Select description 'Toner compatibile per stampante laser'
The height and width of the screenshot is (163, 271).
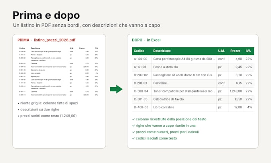(x=184, y=91)
